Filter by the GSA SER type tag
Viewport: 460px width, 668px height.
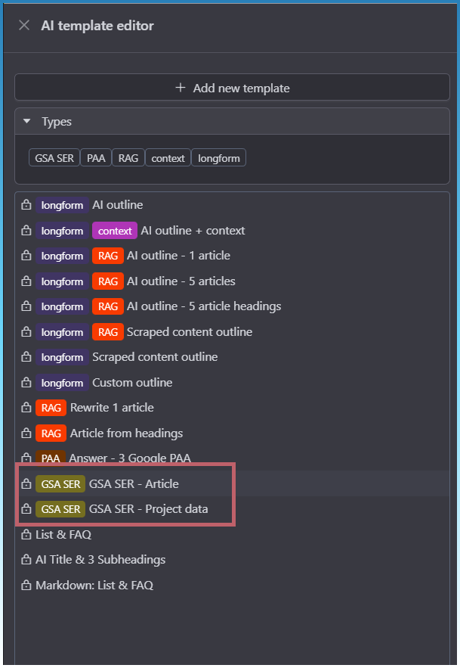tap(54, 158)
